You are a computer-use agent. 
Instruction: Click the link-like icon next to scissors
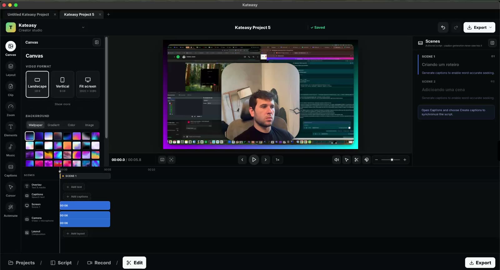(367, 160)
